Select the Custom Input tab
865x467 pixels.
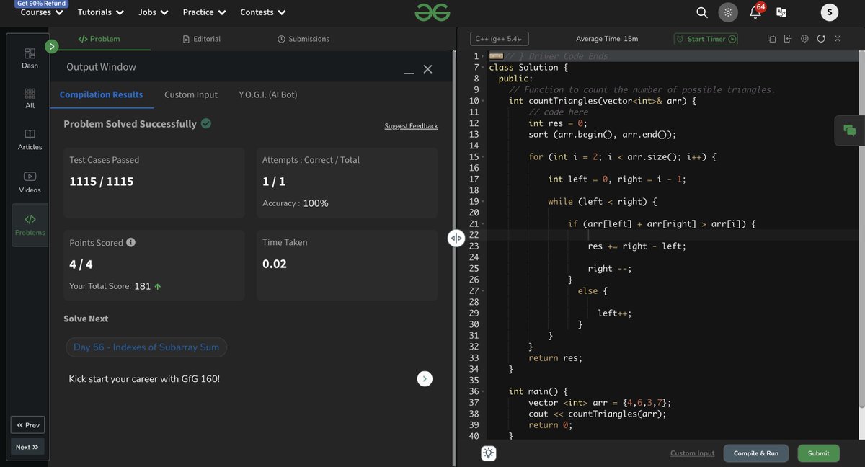[191, 94]
